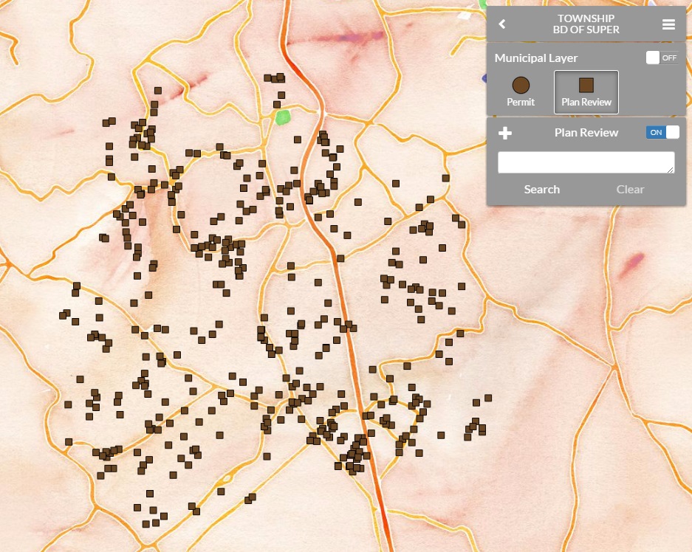Click the TOWNSHIP BD OF SUPER title
Image resolution: width=692 pixels, height=552 pixels.
click(x=586, y=24)
